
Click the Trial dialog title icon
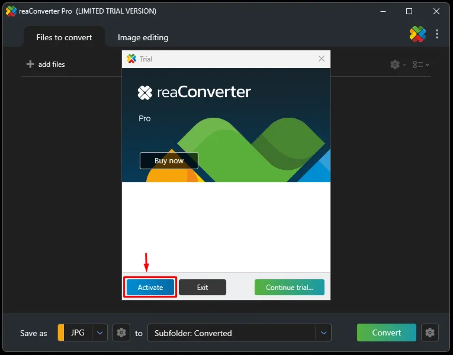click(x=131, y=59)
